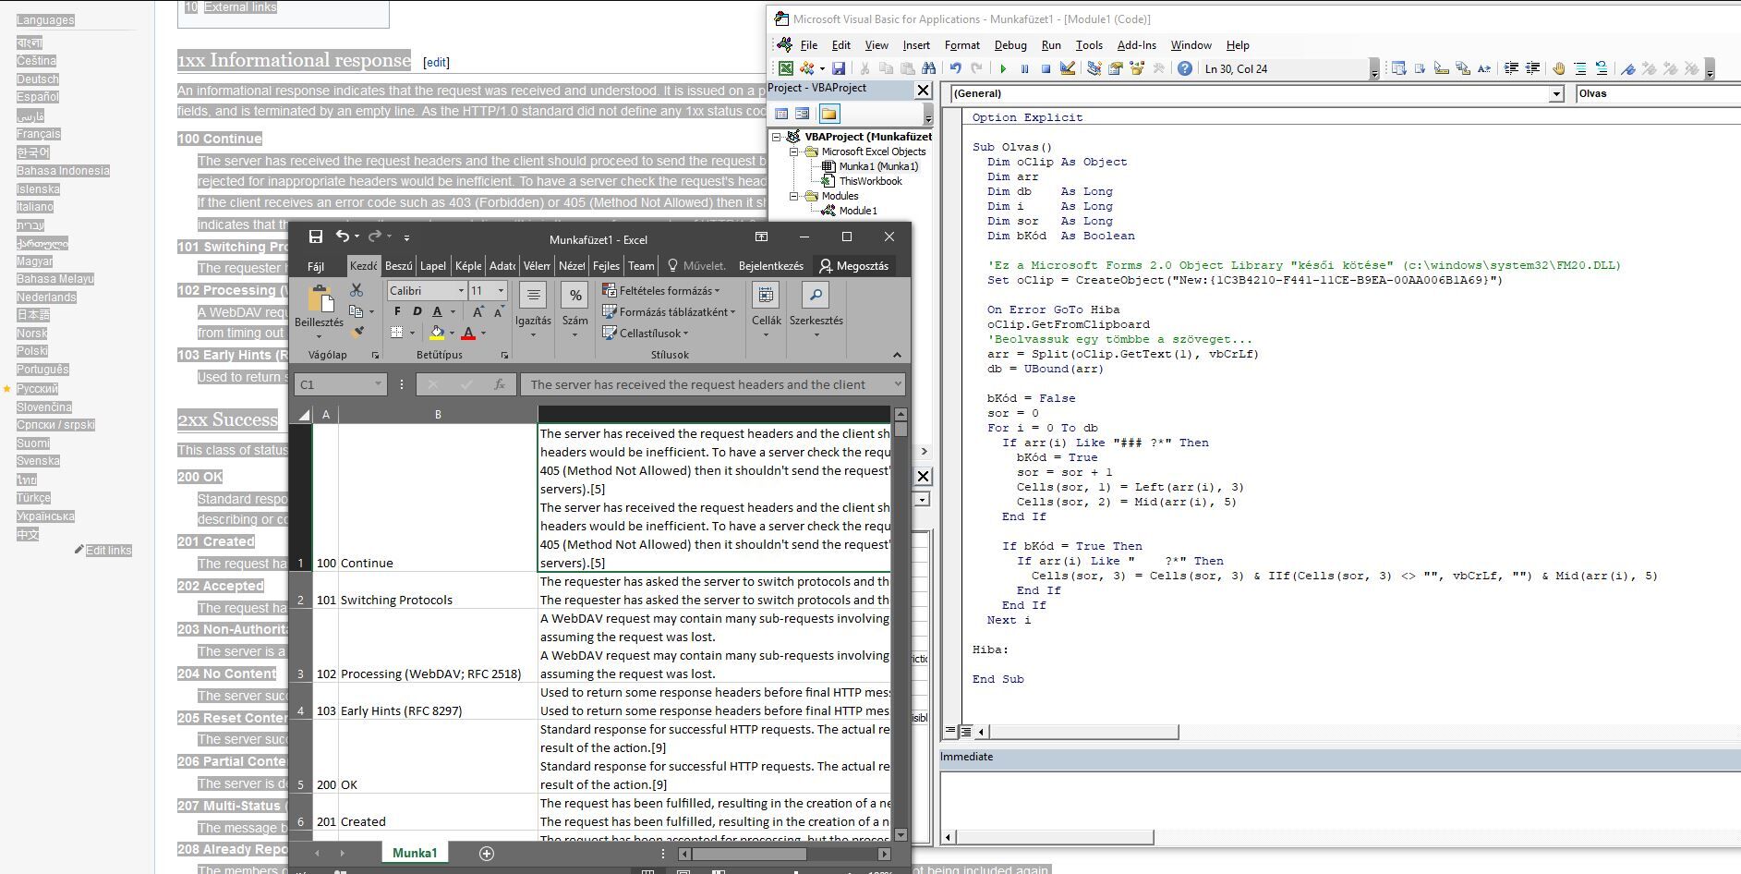This screenshot has height=874, width=1741.
Task: Click the Increase Font Size icon in Excel
Action: coord(478,312)
